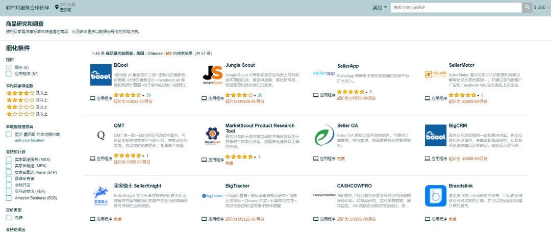Click the 搜索合作伙伴网络 search field

pos(456,8)
